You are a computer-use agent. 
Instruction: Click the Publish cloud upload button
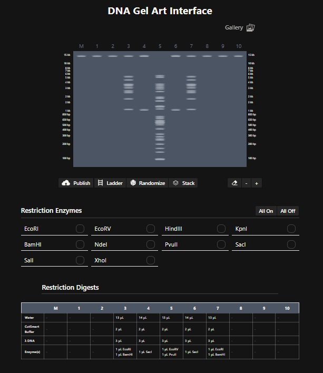pyautogui.click(x=76, y=183)
